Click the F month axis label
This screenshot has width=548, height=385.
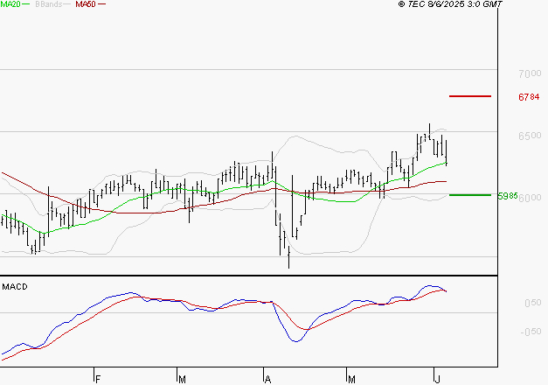click(98, 380)
